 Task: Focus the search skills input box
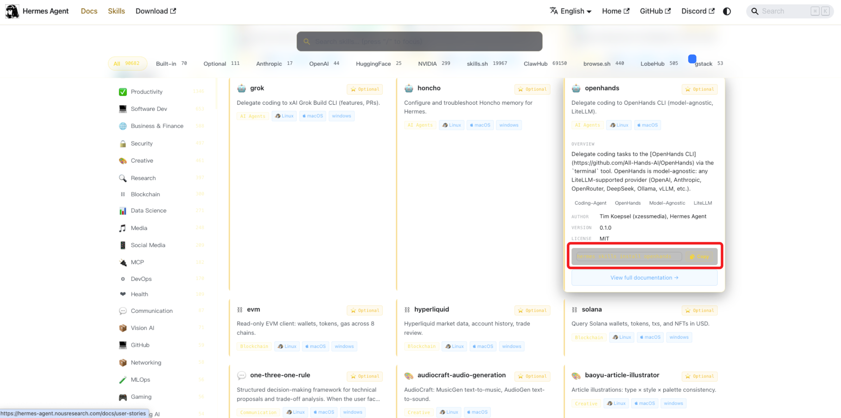point(419,41)
